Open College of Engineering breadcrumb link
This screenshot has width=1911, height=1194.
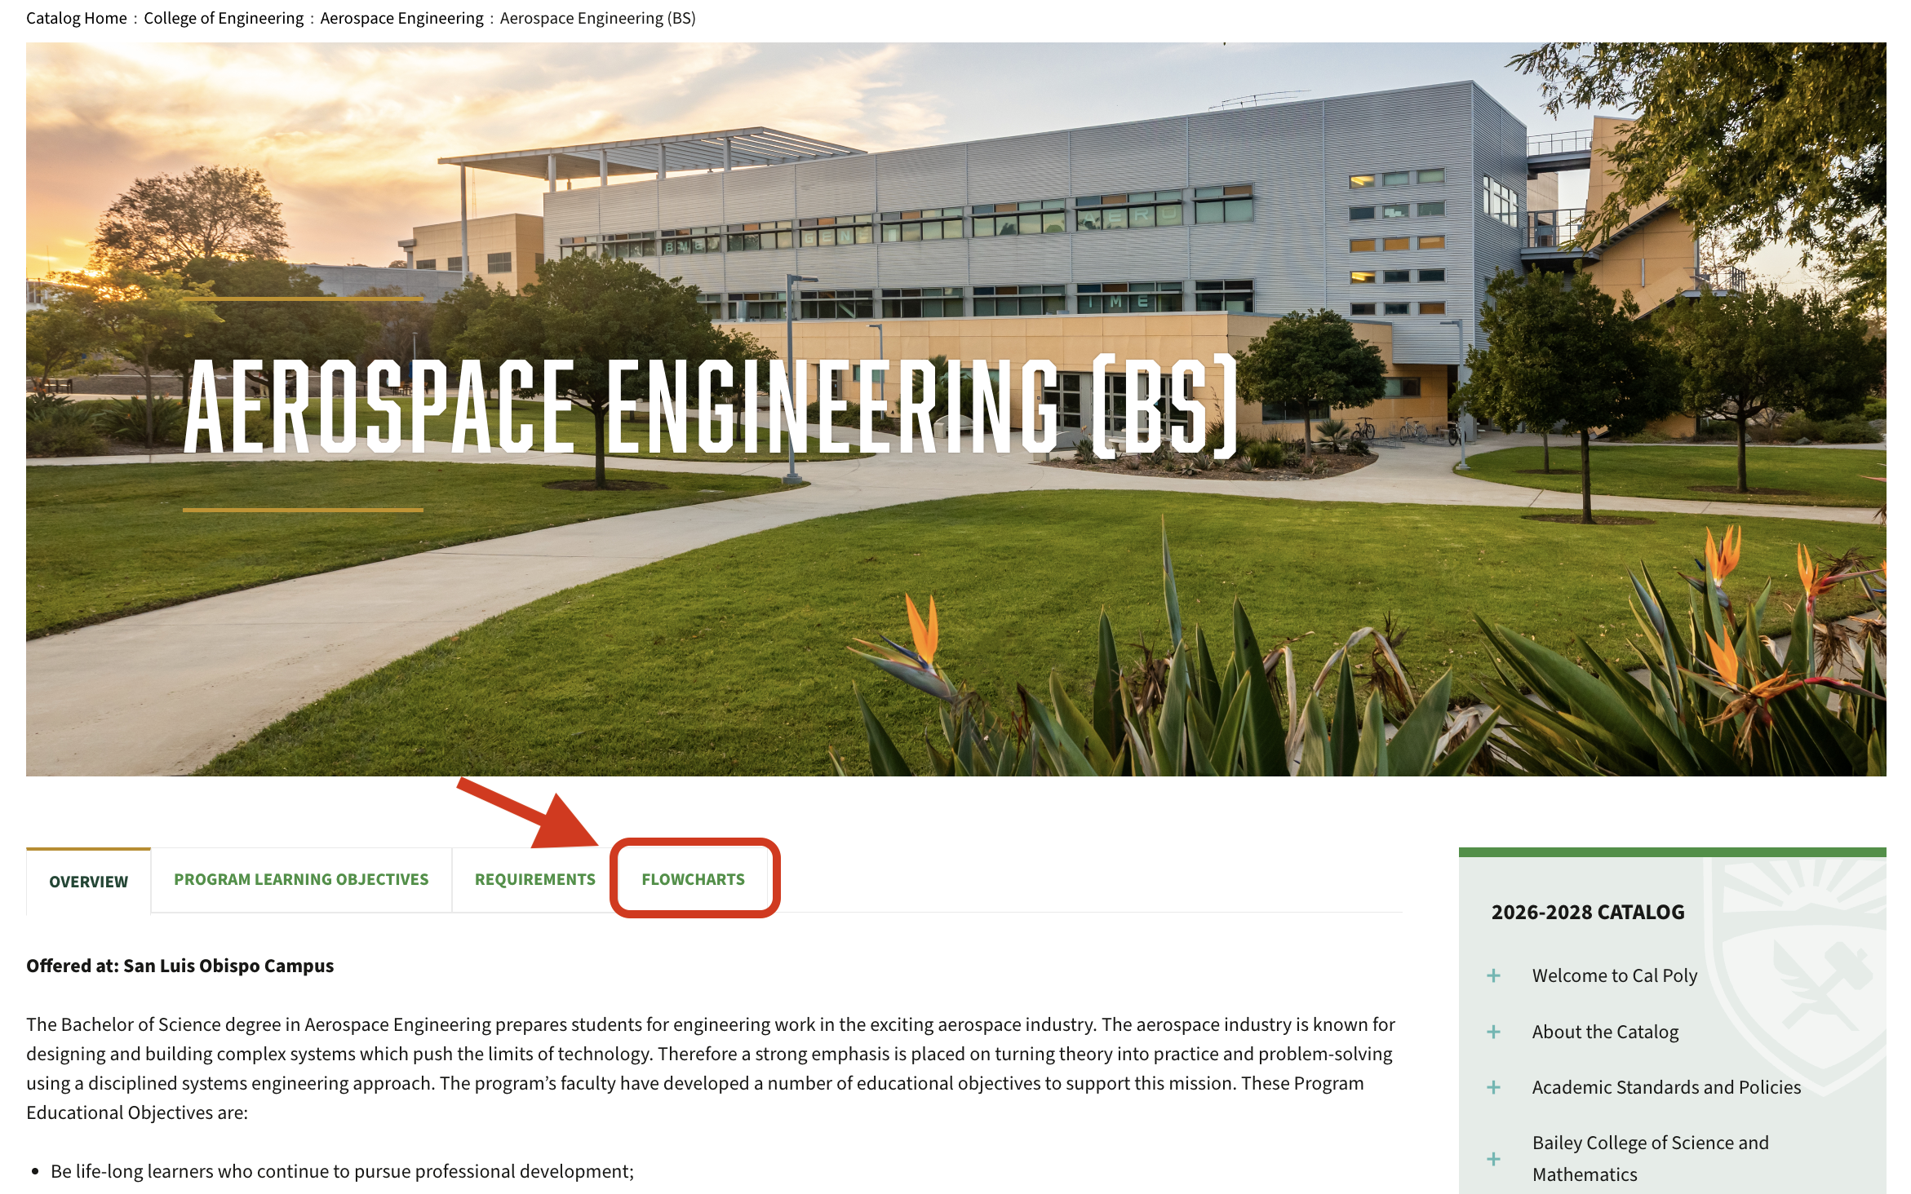(224, 18)
